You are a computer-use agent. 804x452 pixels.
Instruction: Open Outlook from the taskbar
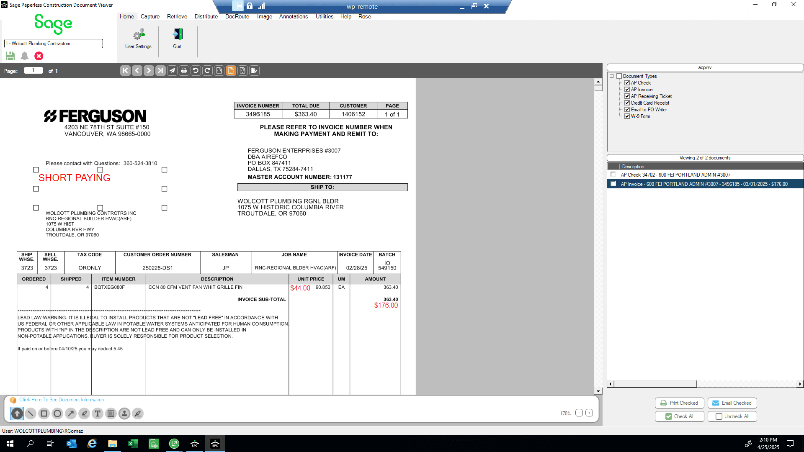(72, 444)
